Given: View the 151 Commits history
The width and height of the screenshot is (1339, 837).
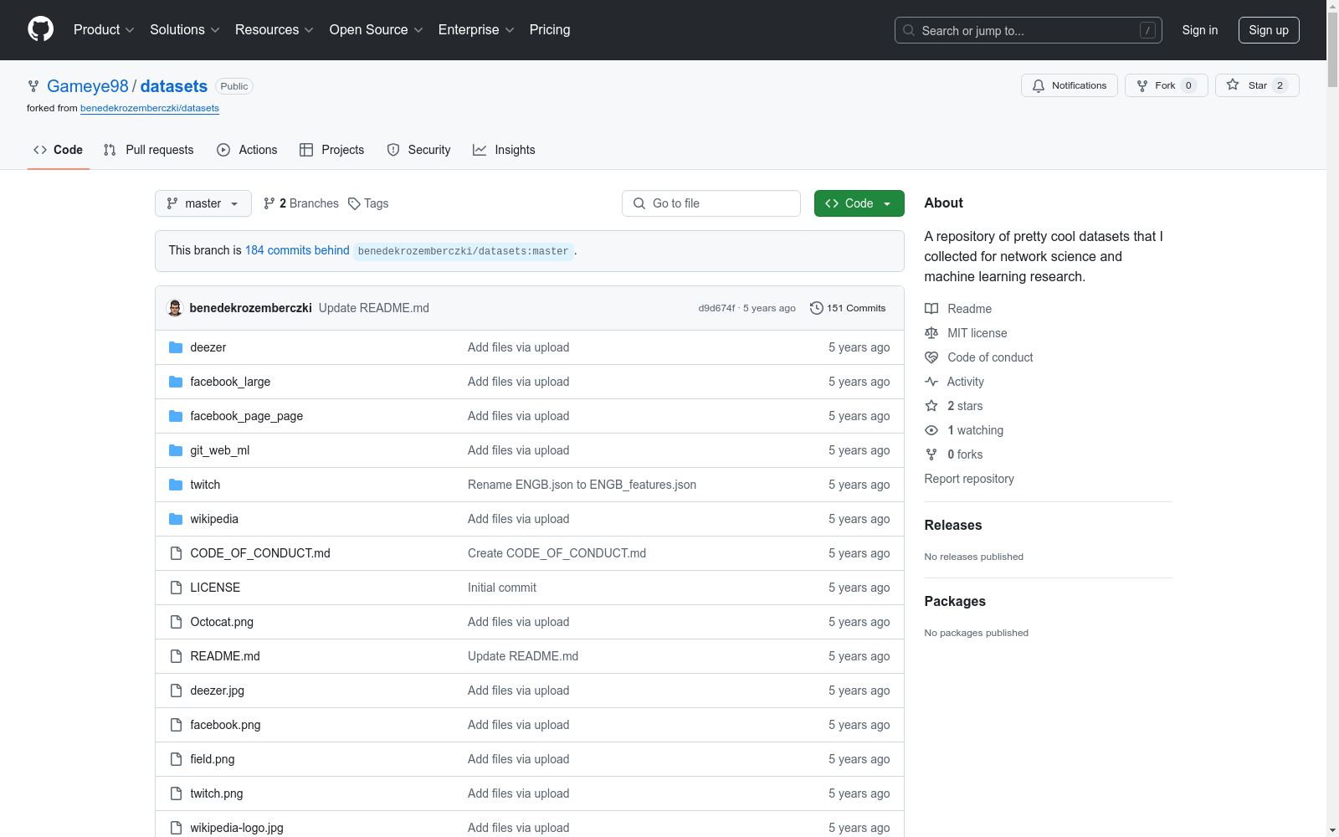Looking at the screenshot, I should tap(848, 308).
